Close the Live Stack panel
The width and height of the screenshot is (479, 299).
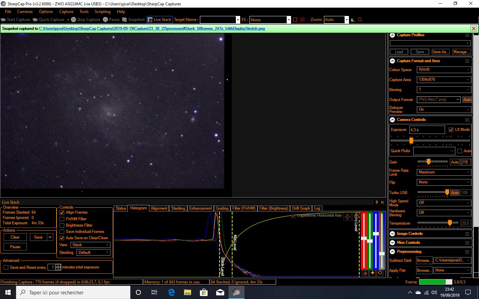tap(382, 202)
